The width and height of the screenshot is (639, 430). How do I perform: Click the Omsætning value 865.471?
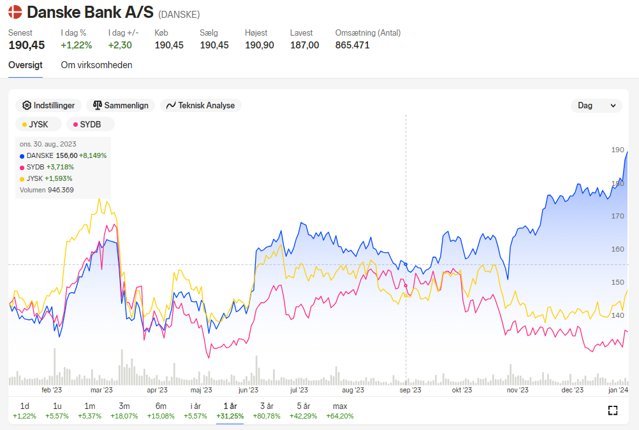[353, 45]
